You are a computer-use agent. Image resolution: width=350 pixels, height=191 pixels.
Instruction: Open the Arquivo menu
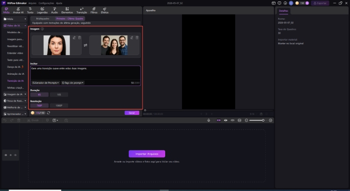coord(32,3)
